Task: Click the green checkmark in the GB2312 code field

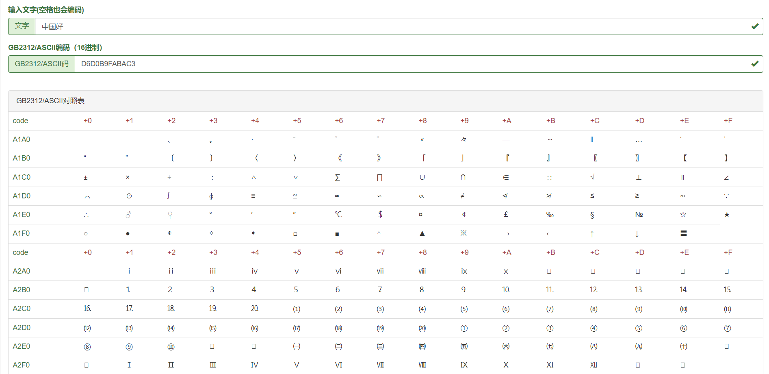Action: 755,64
